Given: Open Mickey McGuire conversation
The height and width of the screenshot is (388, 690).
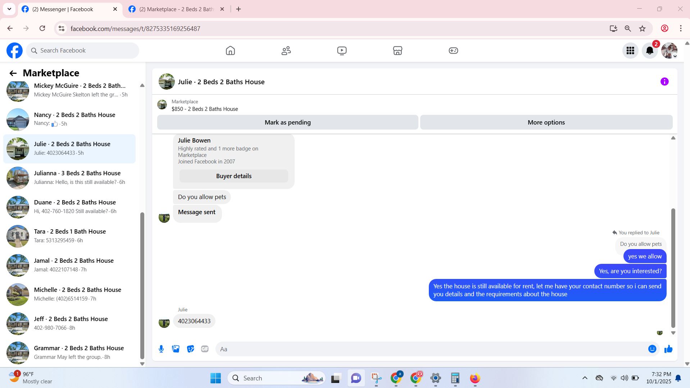Looking at the screenshot, I should (69, 90).
